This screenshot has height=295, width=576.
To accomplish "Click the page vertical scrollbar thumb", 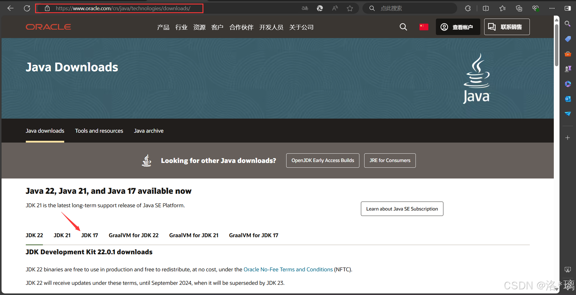I will click(x=556, y=45).
